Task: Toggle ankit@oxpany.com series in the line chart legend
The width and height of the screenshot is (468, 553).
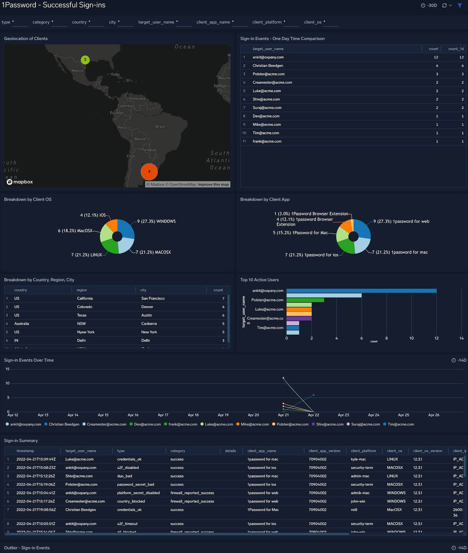Action: point(24,424)
